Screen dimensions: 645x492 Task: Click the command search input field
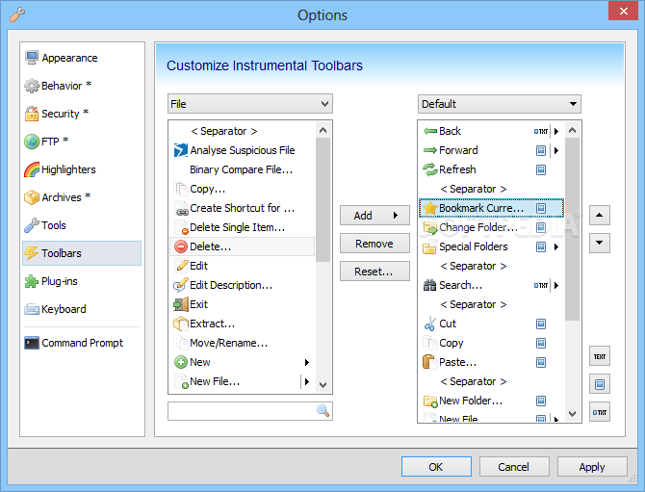point(241,411)
